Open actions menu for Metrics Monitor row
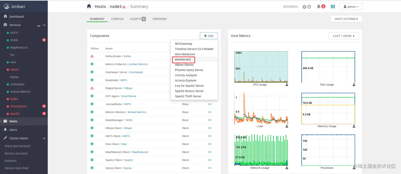Image resolution: width=401 pixels, height=174 pixels. (210, 112)
